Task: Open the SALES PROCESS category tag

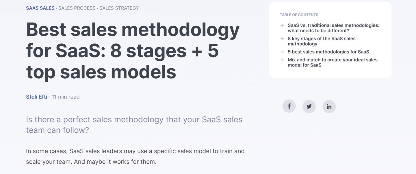Action: pyautogui.click(x=77, y=8)
